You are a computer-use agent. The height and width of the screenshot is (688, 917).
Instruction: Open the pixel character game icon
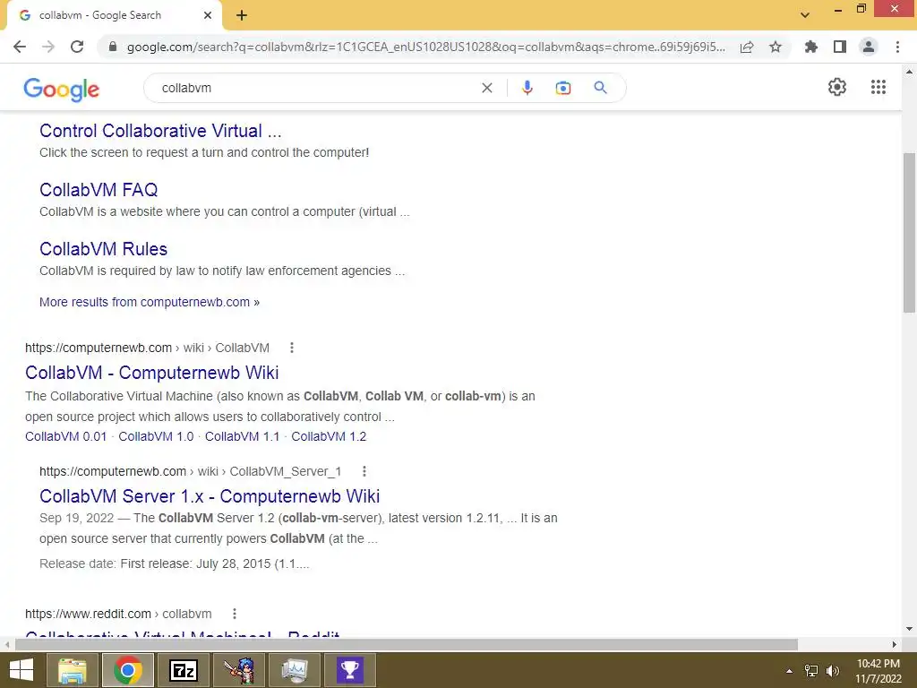tap(239, 670)
